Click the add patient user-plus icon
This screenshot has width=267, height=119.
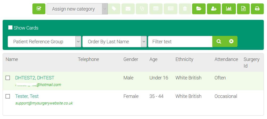click(214, 9)
